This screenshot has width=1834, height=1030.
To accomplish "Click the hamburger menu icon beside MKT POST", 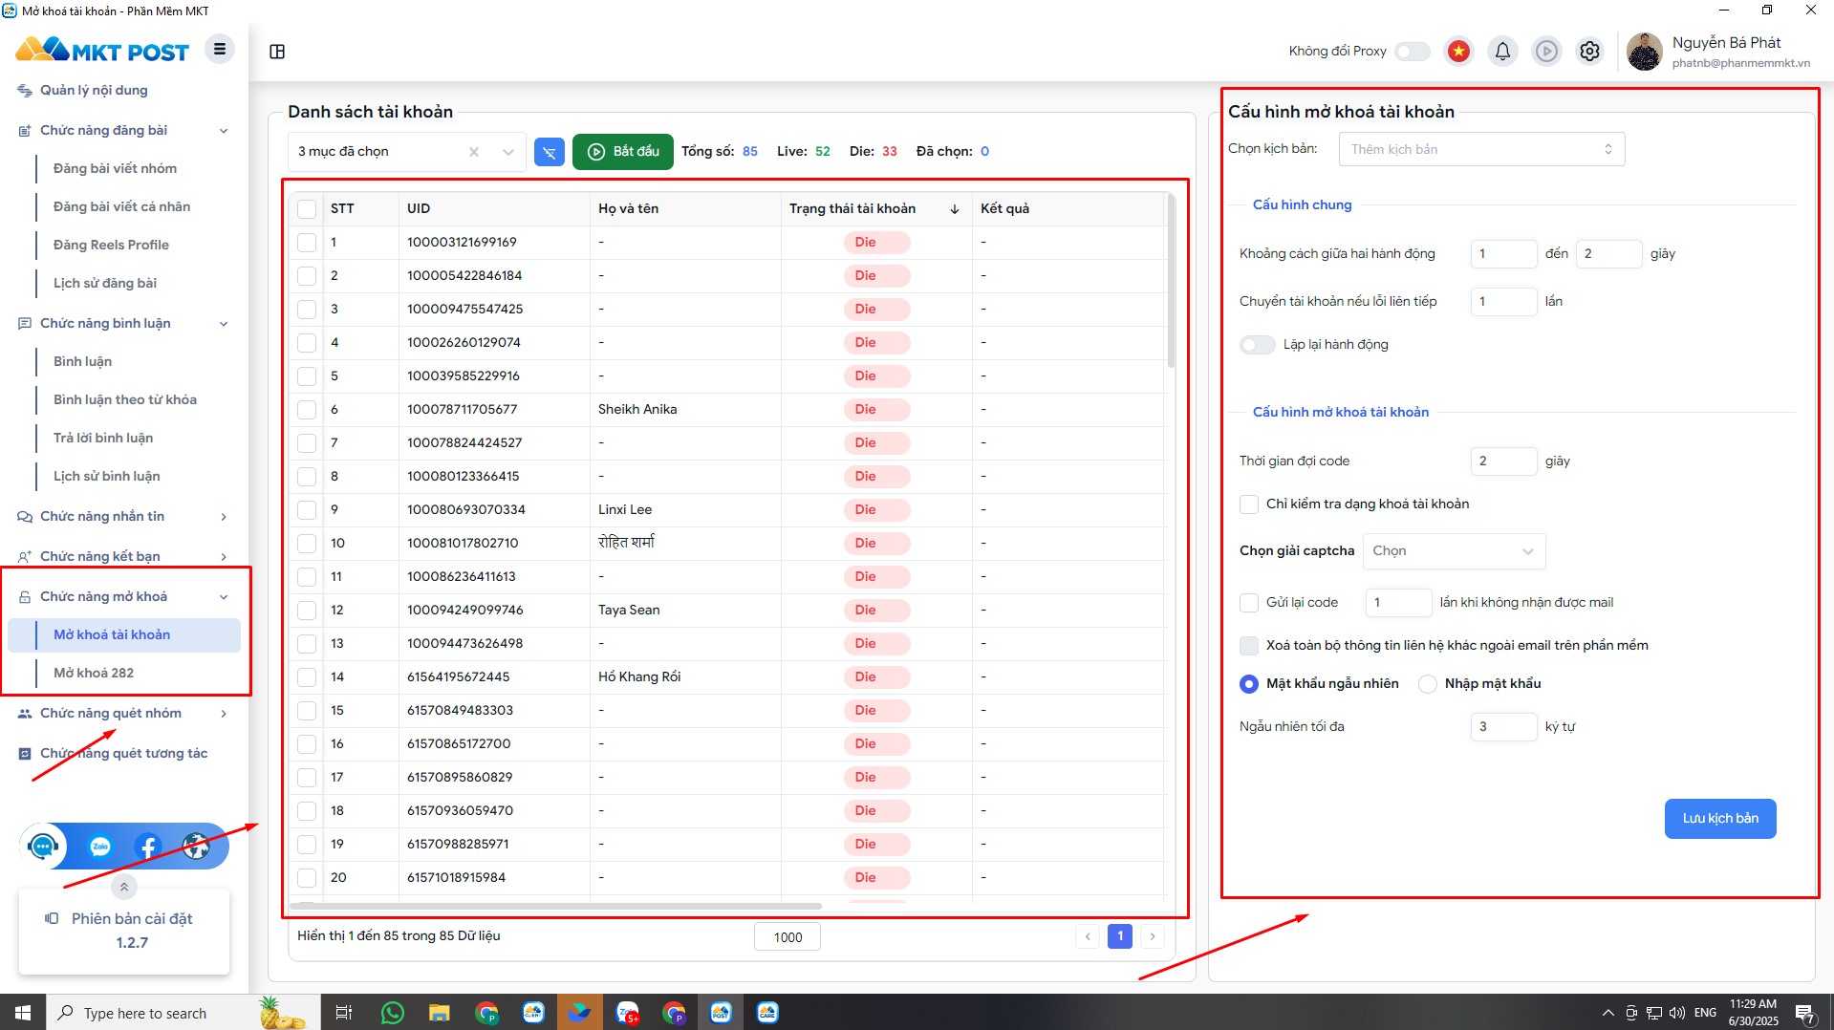I will point(219,50).
